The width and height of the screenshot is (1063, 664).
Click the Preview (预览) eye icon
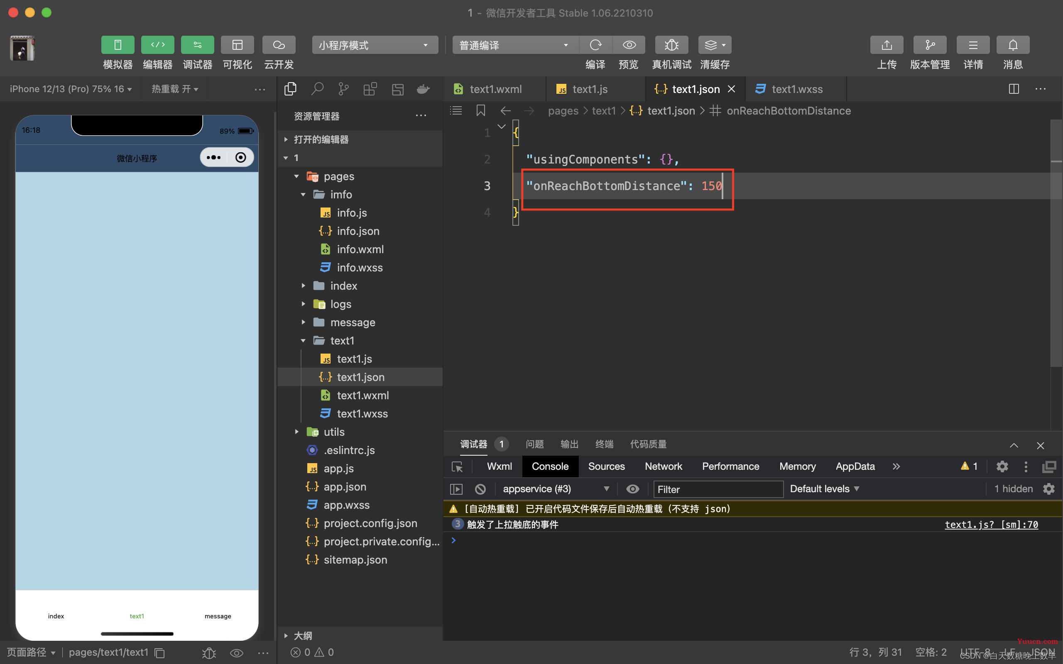click(x=629, y=45)
